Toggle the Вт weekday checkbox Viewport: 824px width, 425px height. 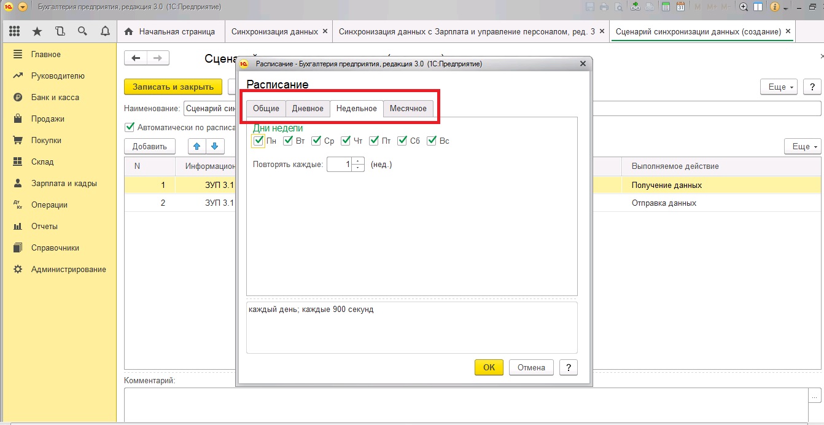click(288, 141)
